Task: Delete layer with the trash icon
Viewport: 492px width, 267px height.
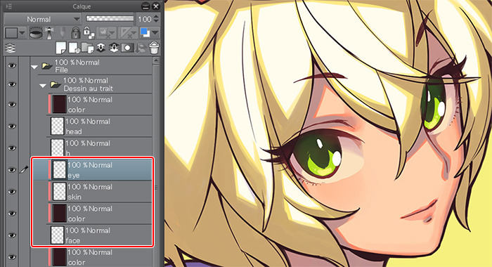Action: point(154,48)
